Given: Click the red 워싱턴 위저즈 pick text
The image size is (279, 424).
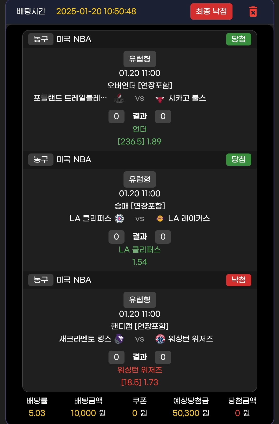Looking at the screenshot, I should [139, 370].
